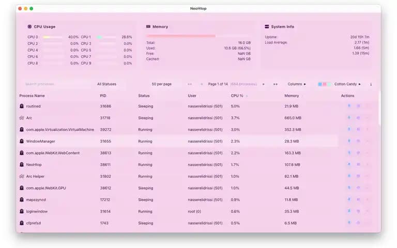Click the CPU 1 usage bar
This screenshot has height=248, width=397.
click(x=106, y=37)
